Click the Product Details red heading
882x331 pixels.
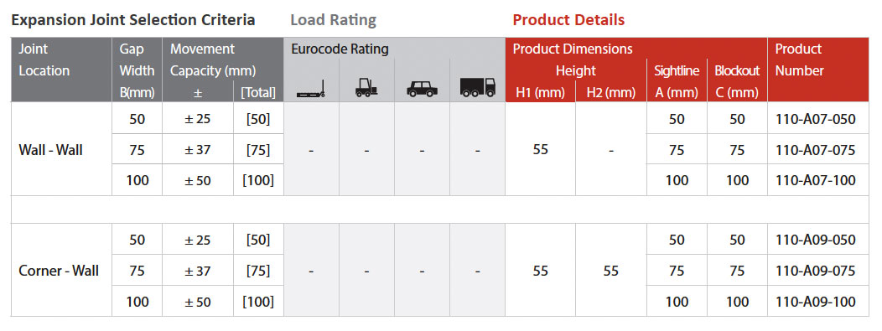[568, 20]
